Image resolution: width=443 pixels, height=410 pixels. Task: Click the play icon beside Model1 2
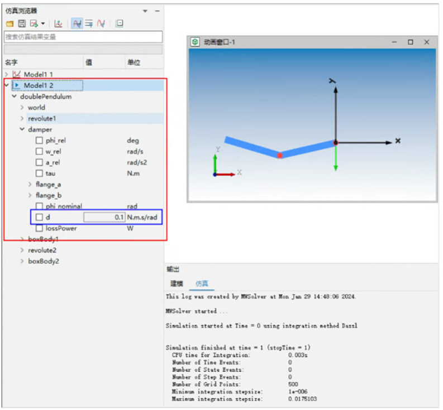pyautogui.click(x=17, y=85)
